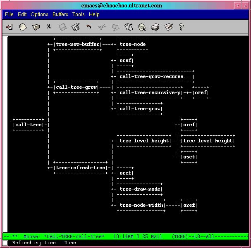This screenshot has width=251, height=248.
Task: Click the search magnifier toolbar icon
Action: point(142,27)
